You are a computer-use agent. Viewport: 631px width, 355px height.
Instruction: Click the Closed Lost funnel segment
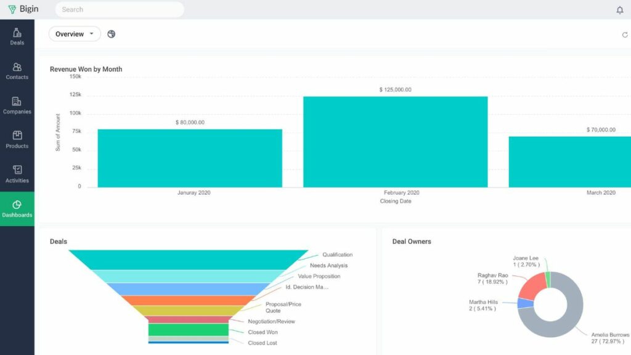coord(188,343)
